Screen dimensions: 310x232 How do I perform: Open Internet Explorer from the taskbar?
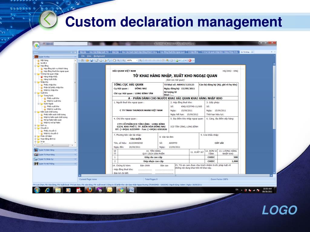48,190
